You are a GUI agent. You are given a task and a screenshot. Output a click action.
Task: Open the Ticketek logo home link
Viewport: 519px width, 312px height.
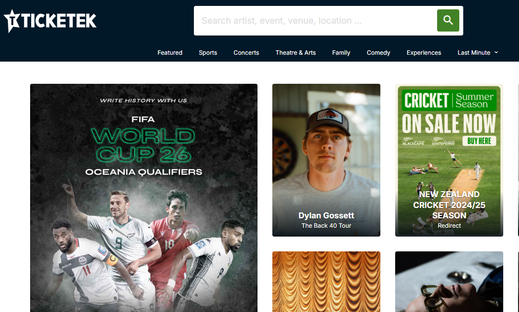(50, 21)
